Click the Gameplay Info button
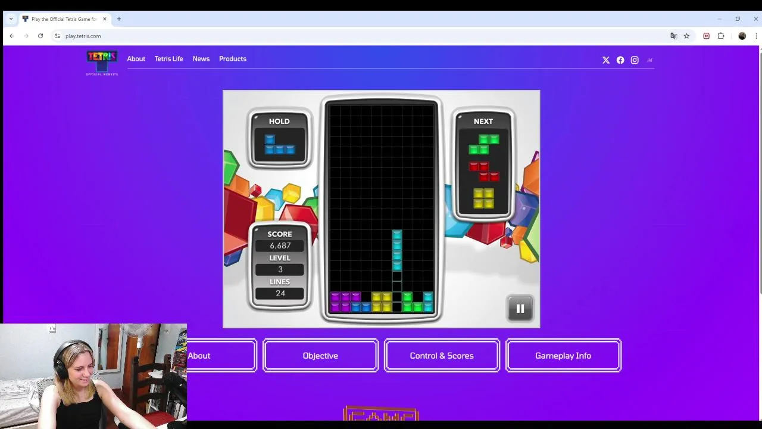762x429 pixels. pyautogui.click(x=563, y=356)
